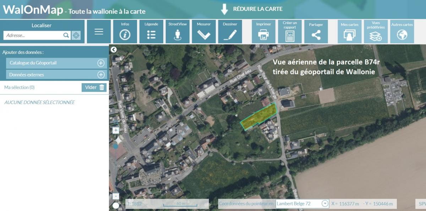Click the Imprimer printer button
Screen dimensions: 426x211
click(263, 32)
